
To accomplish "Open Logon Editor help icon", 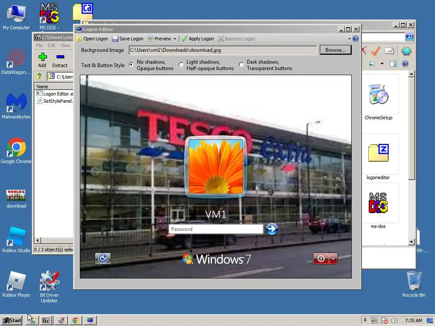I will point(356,39).
